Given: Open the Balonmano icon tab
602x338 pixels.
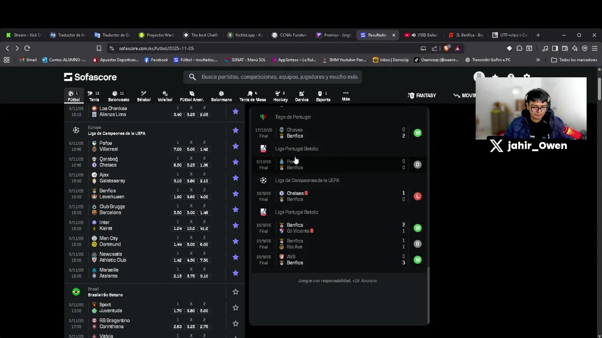Looking at the screenshot, I should [x=221, y=96].
